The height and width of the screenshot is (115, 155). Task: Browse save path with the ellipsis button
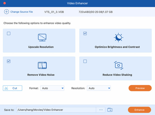(100, 110)
